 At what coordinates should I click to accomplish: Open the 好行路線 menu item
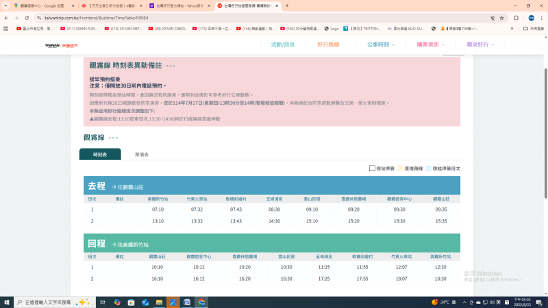coord(328,44)
